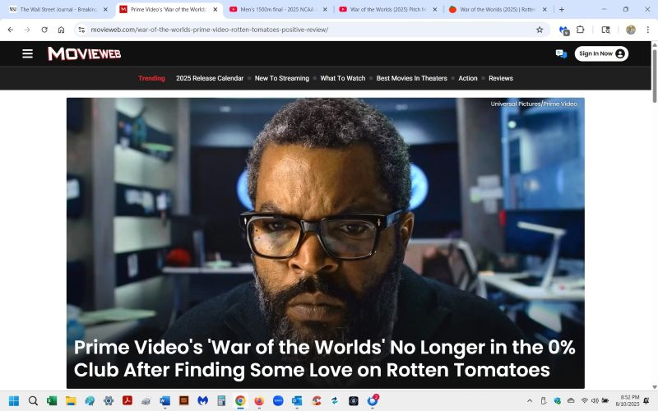
Task: Click the Chrome taskbar icon
Action: 240,401
